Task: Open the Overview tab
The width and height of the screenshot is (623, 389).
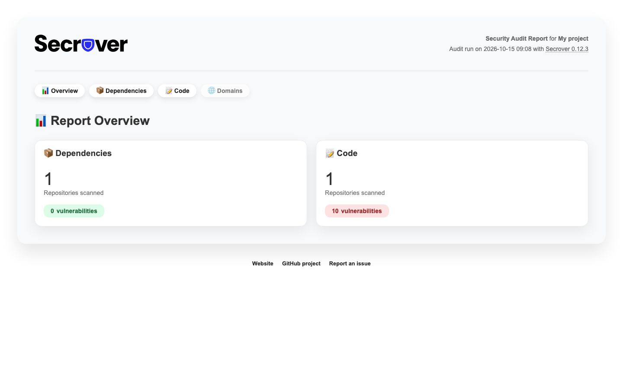Action: [60, 91]
